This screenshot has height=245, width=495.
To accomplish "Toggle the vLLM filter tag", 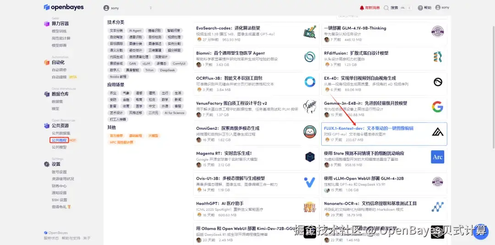I will [x=146, y=63].
